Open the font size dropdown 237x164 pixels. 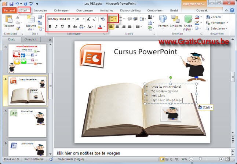(x=83, y=19)
